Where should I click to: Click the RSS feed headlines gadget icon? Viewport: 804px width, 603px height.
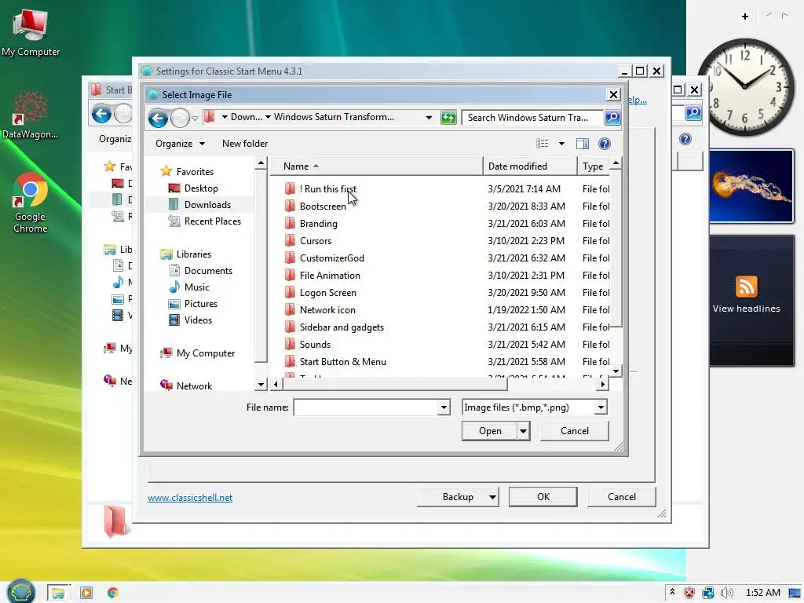746,286
